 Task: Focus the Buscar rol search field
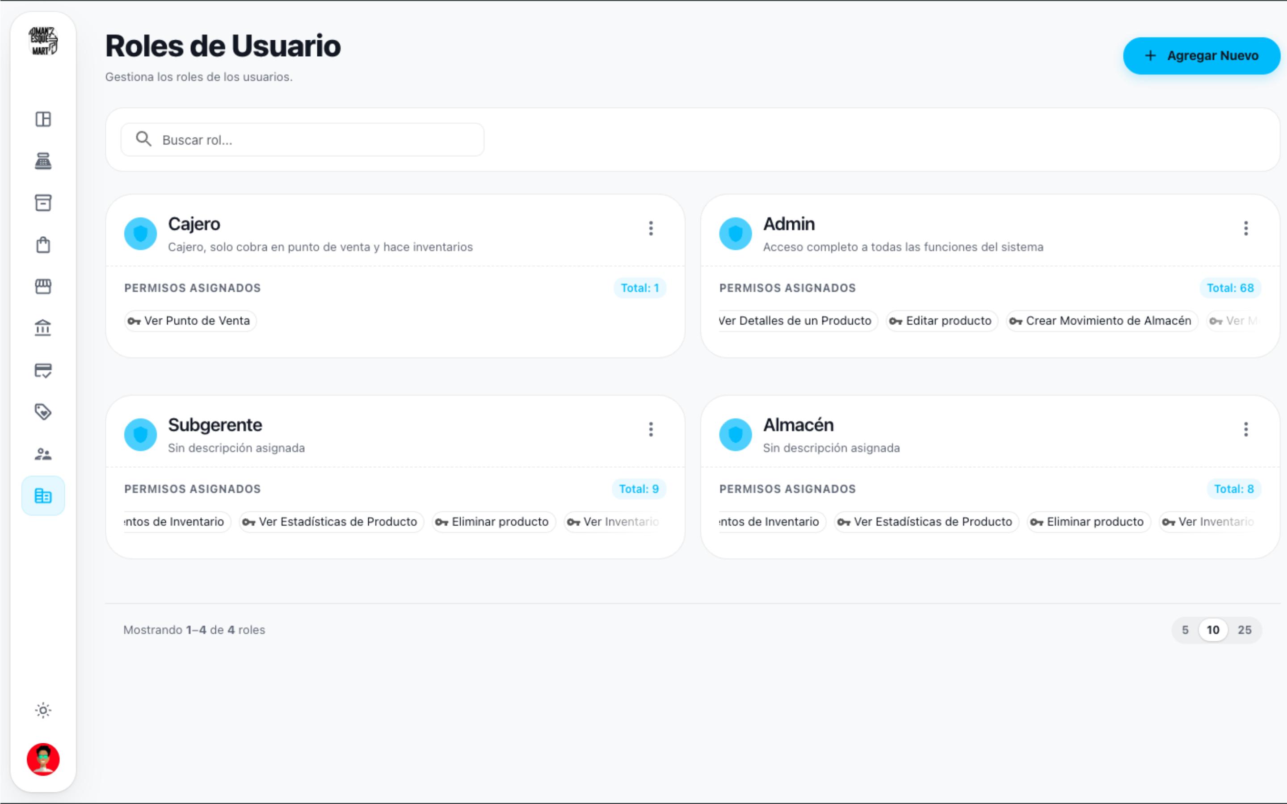[303, 140]
